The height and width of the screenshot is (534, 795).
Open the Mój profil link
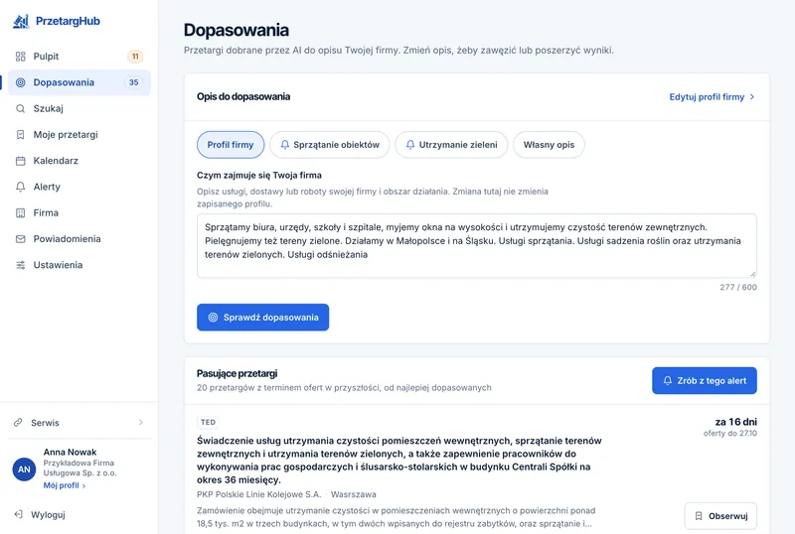[65, 485]
